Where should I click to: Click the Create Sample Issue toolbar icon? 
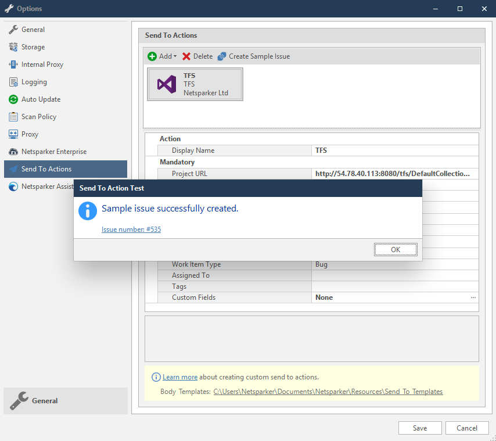click(221, 56)
